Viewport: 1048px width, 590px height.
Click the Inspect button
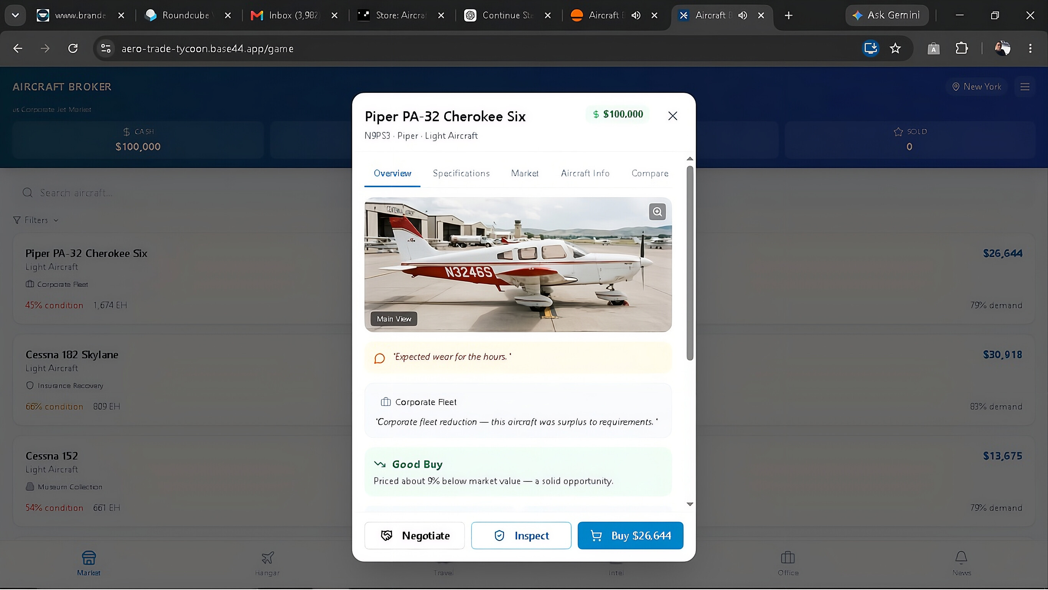tap(521, 536)
